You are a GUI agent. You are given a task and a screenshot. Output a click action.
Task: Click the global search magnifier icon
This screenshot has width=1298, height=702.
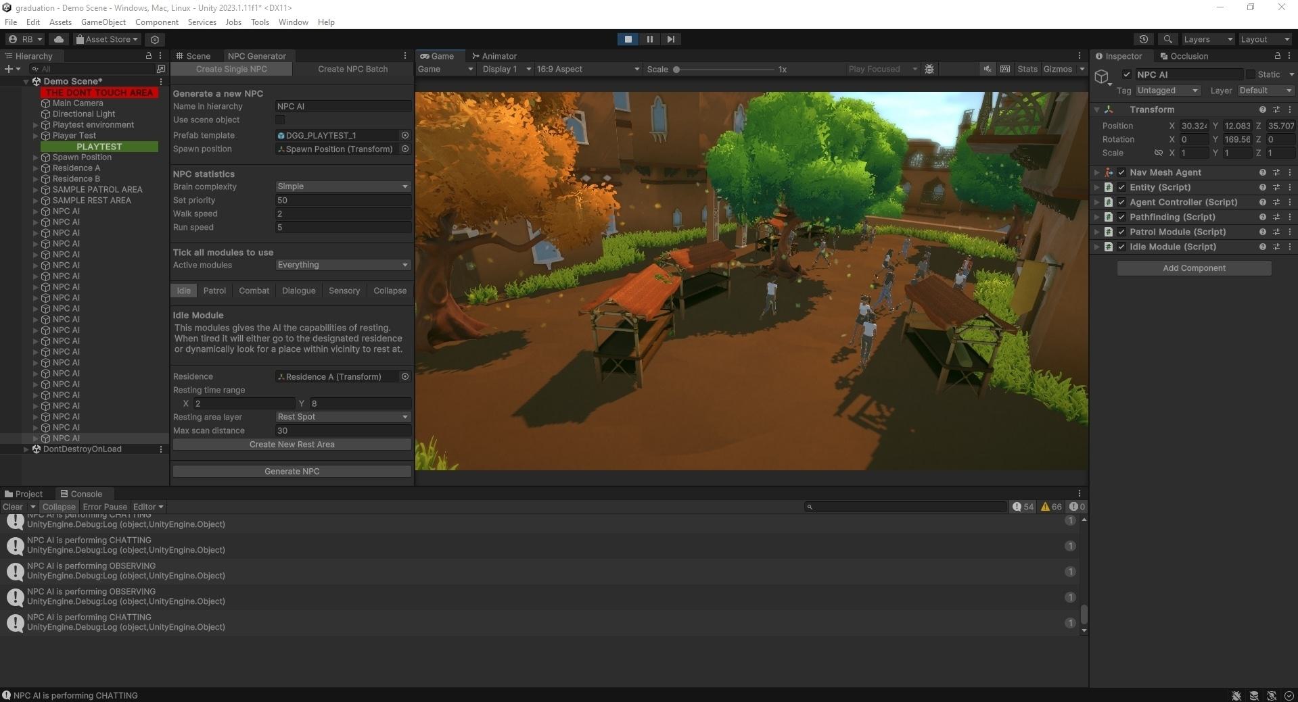coord(1167,39)
